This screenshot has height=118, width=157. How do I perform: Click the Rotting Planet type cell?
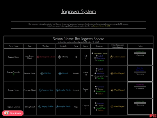tap(30, 107)
